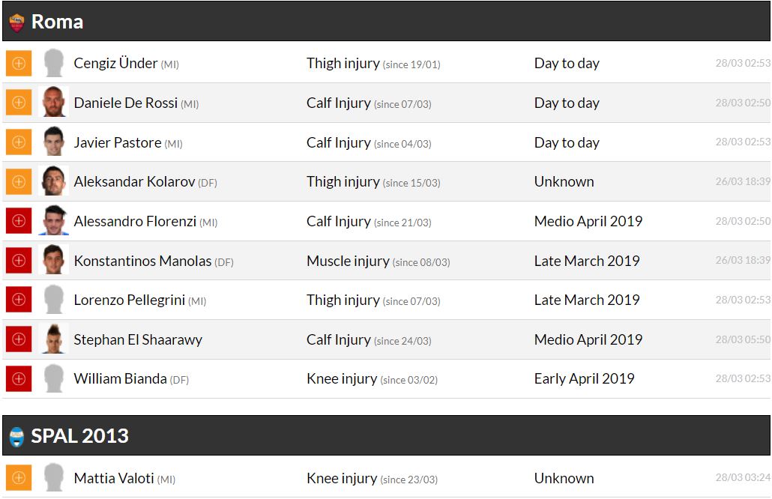Click orange injury icon beside Cengiz Ünder
The width and height of the screenshot is (772, 499).
[19, 64]
